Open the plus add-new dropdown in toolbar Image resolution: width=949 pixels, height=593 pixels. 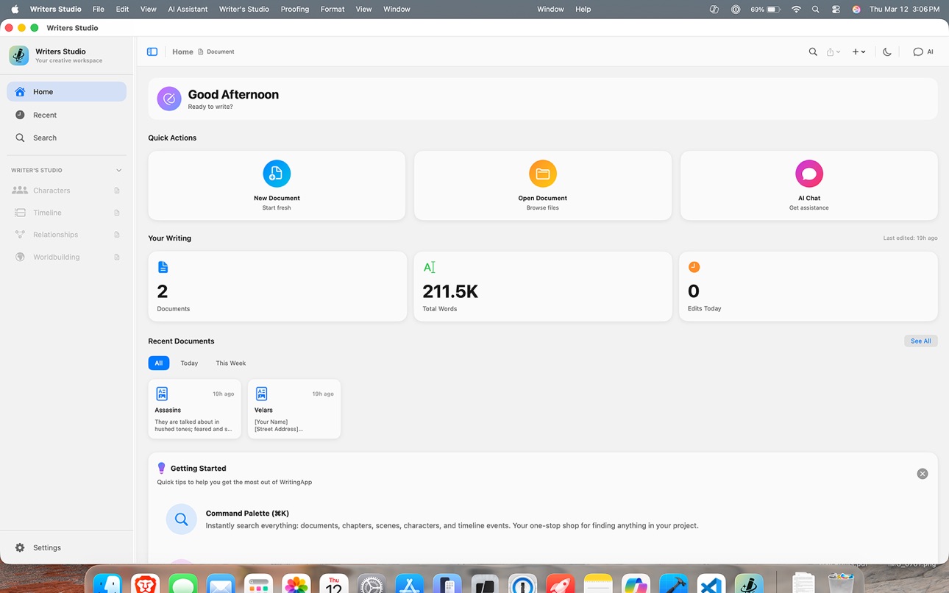point(859,52)
